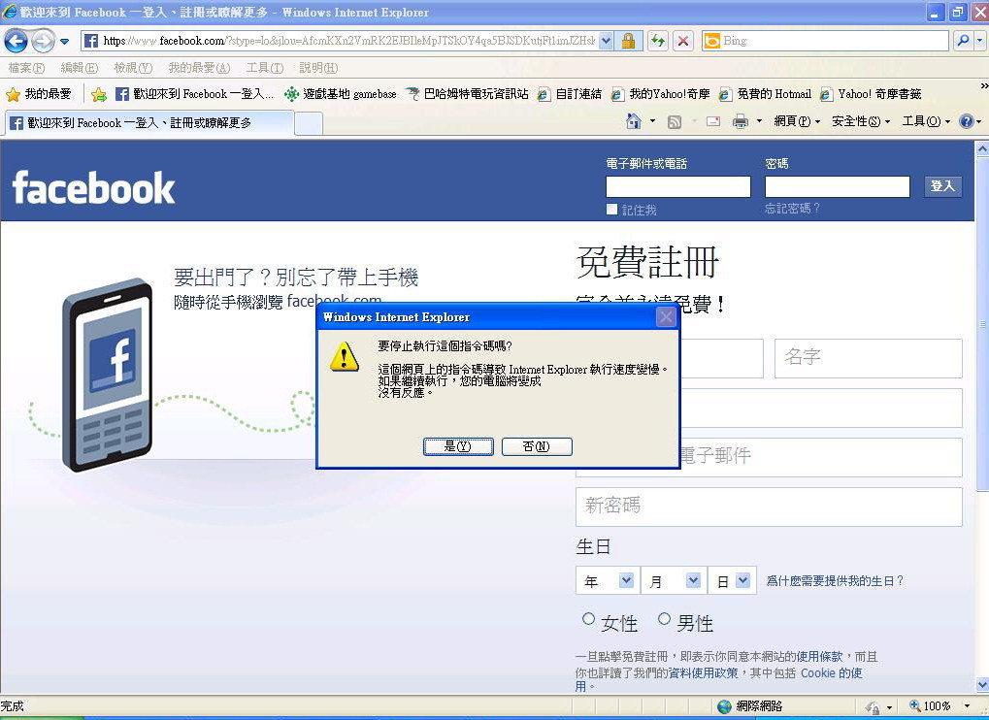Click the 忘記密碼？ link
Viewport: 989px width, 720px height.
pyautogui.click(x=792, y=209)
